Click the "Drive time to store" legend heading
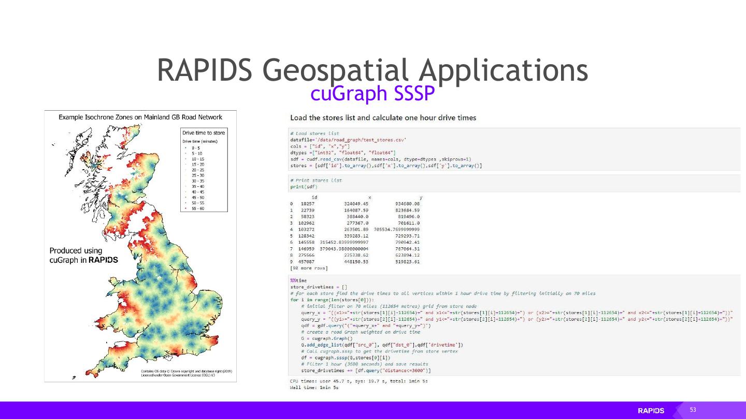This screenshot has width=746, height=419. coord(204,133)
